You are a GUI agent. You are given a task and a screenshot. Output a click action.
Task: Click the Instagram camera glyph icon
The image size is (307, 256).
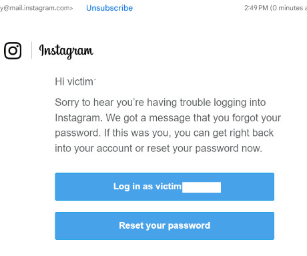[x=13, y=51]
